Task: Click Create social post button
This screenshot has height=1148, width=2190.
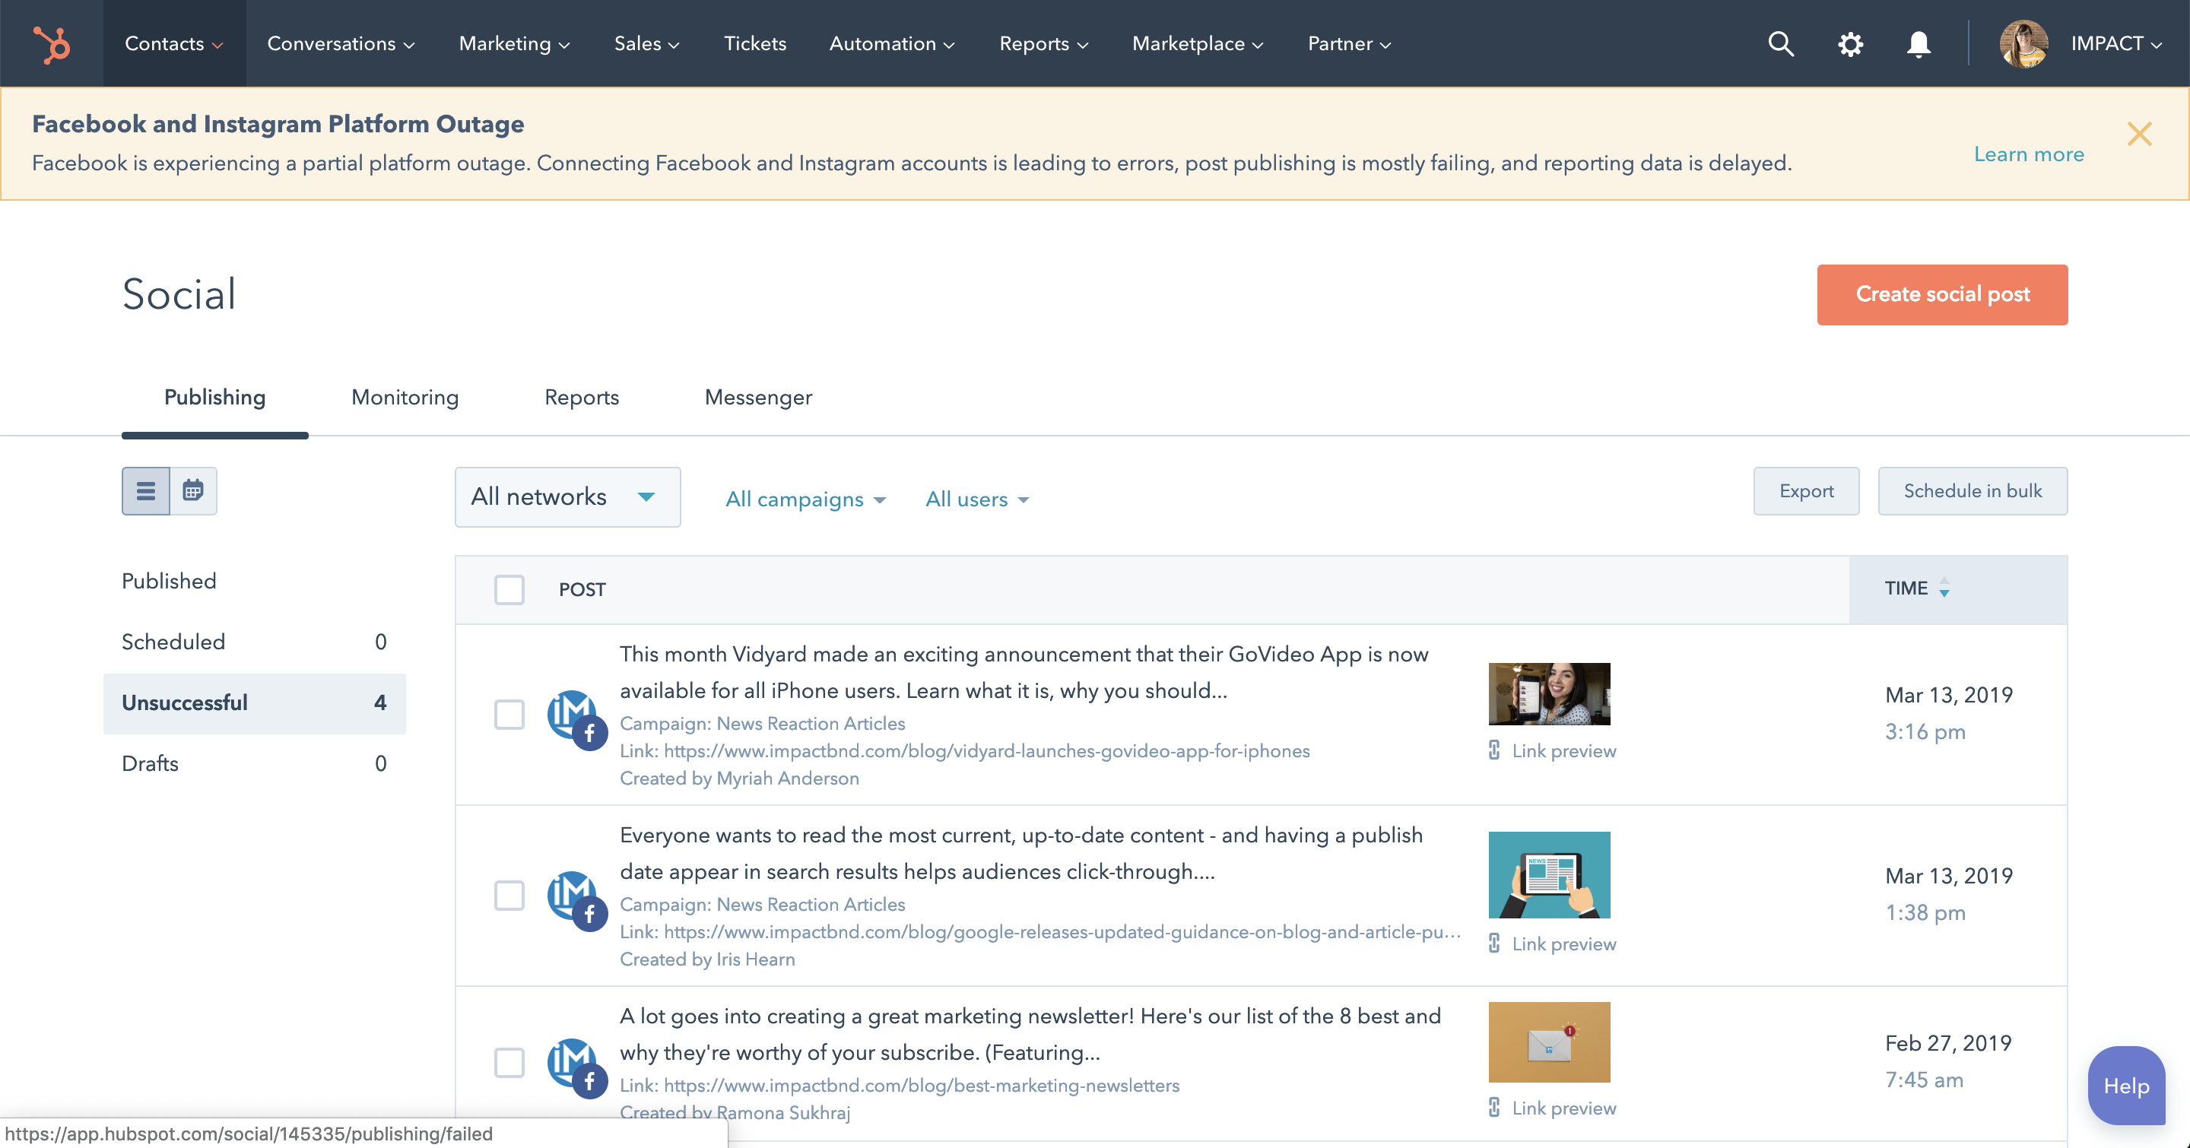Action: click(x=1942, y=295)
